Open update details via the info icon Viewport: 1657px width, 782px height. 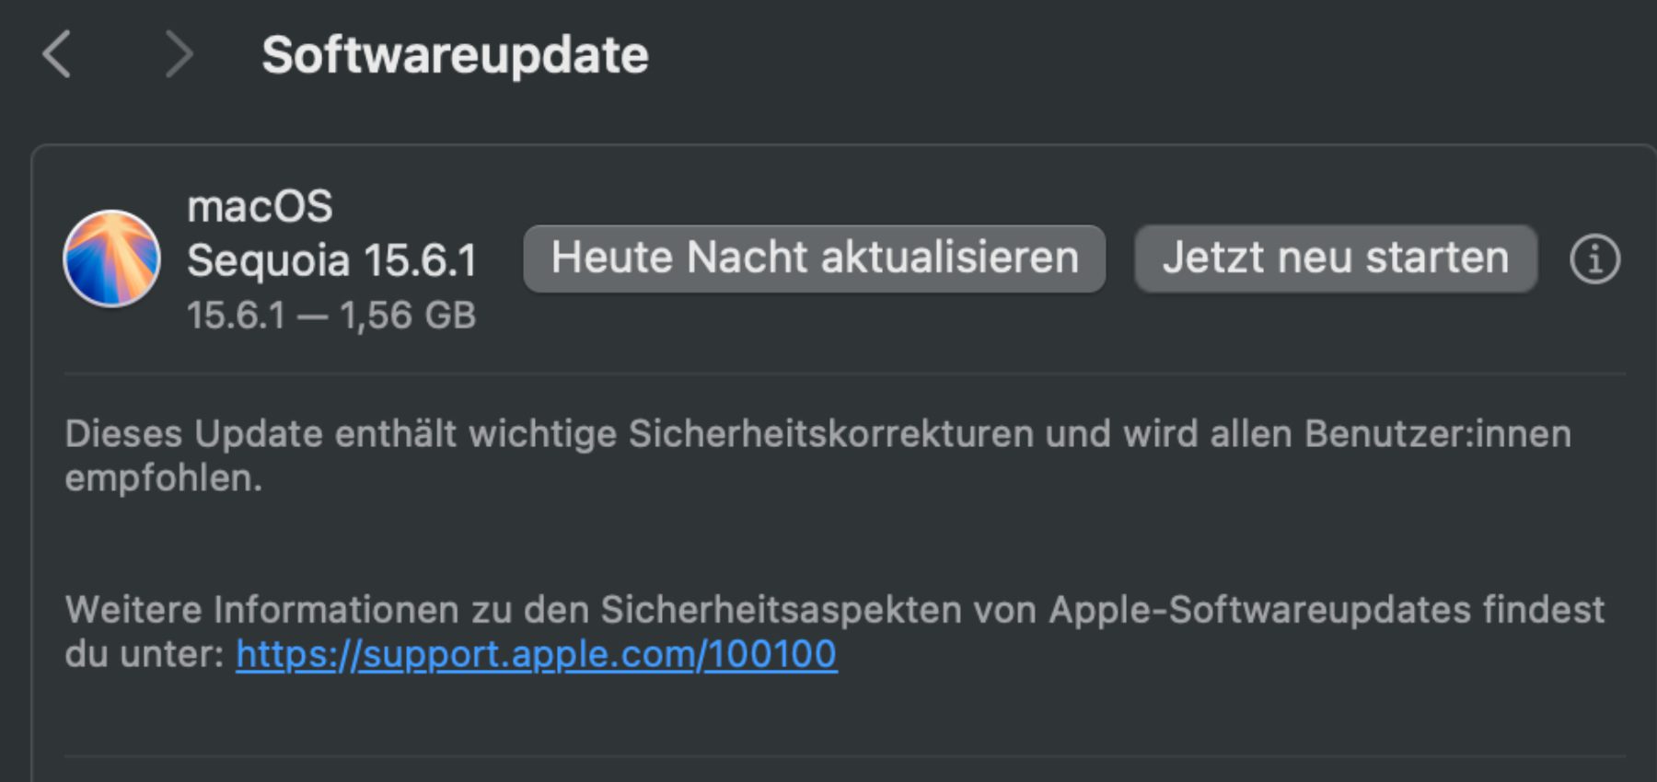pos(1594,259)
